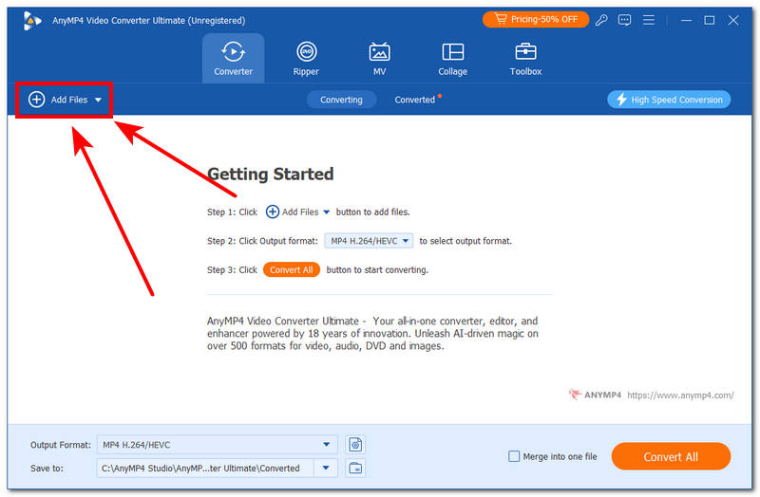This screenshot has height=497, width=760.
Task: Click Convert All in Step 3
Action: click(292, 269)
